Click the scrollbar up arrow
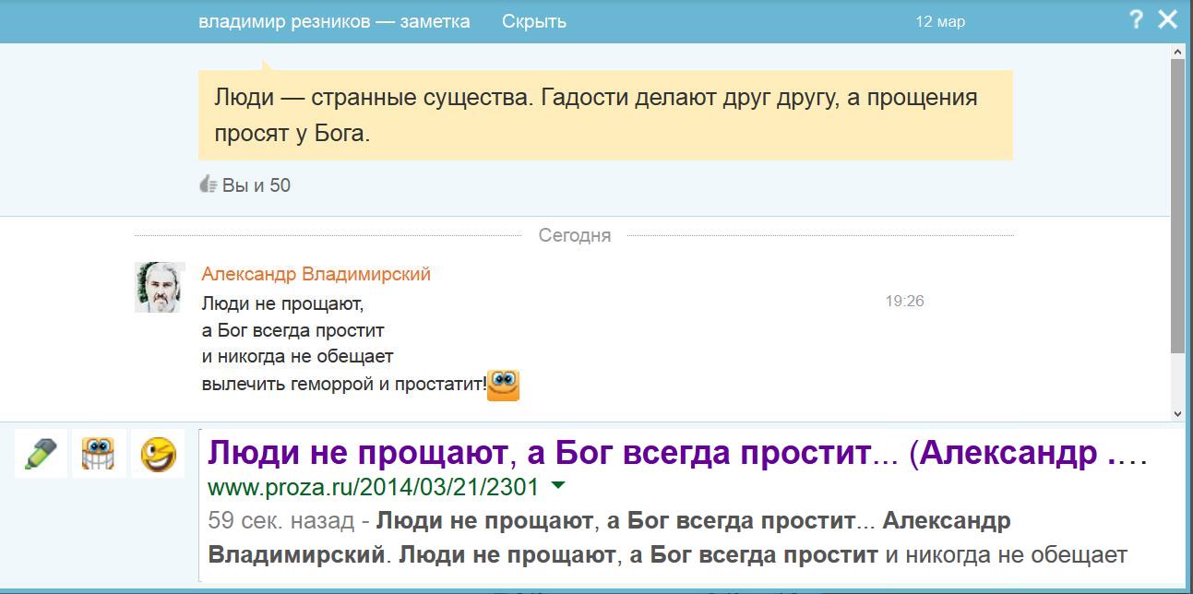 (1177, 50)
